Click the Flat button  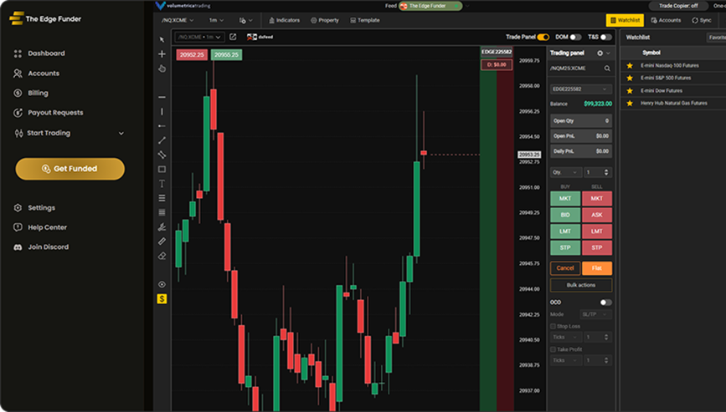(597, 268)
